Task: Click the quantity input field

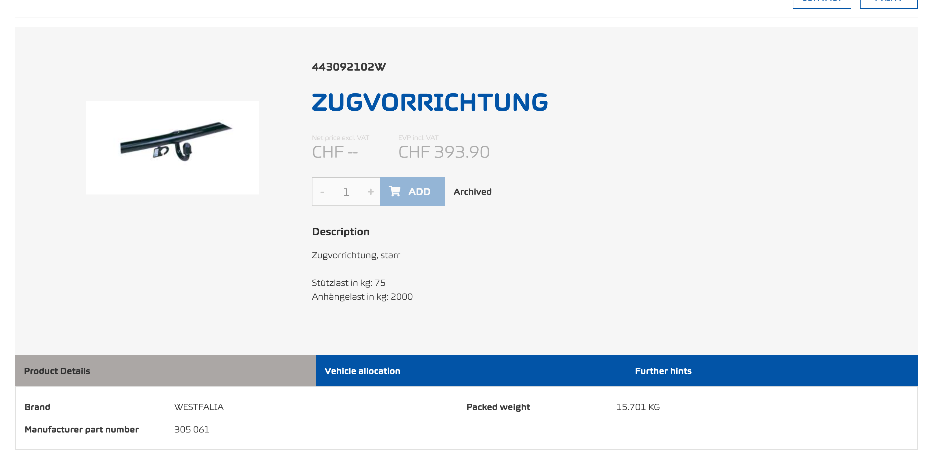Action: coord(346,192)
